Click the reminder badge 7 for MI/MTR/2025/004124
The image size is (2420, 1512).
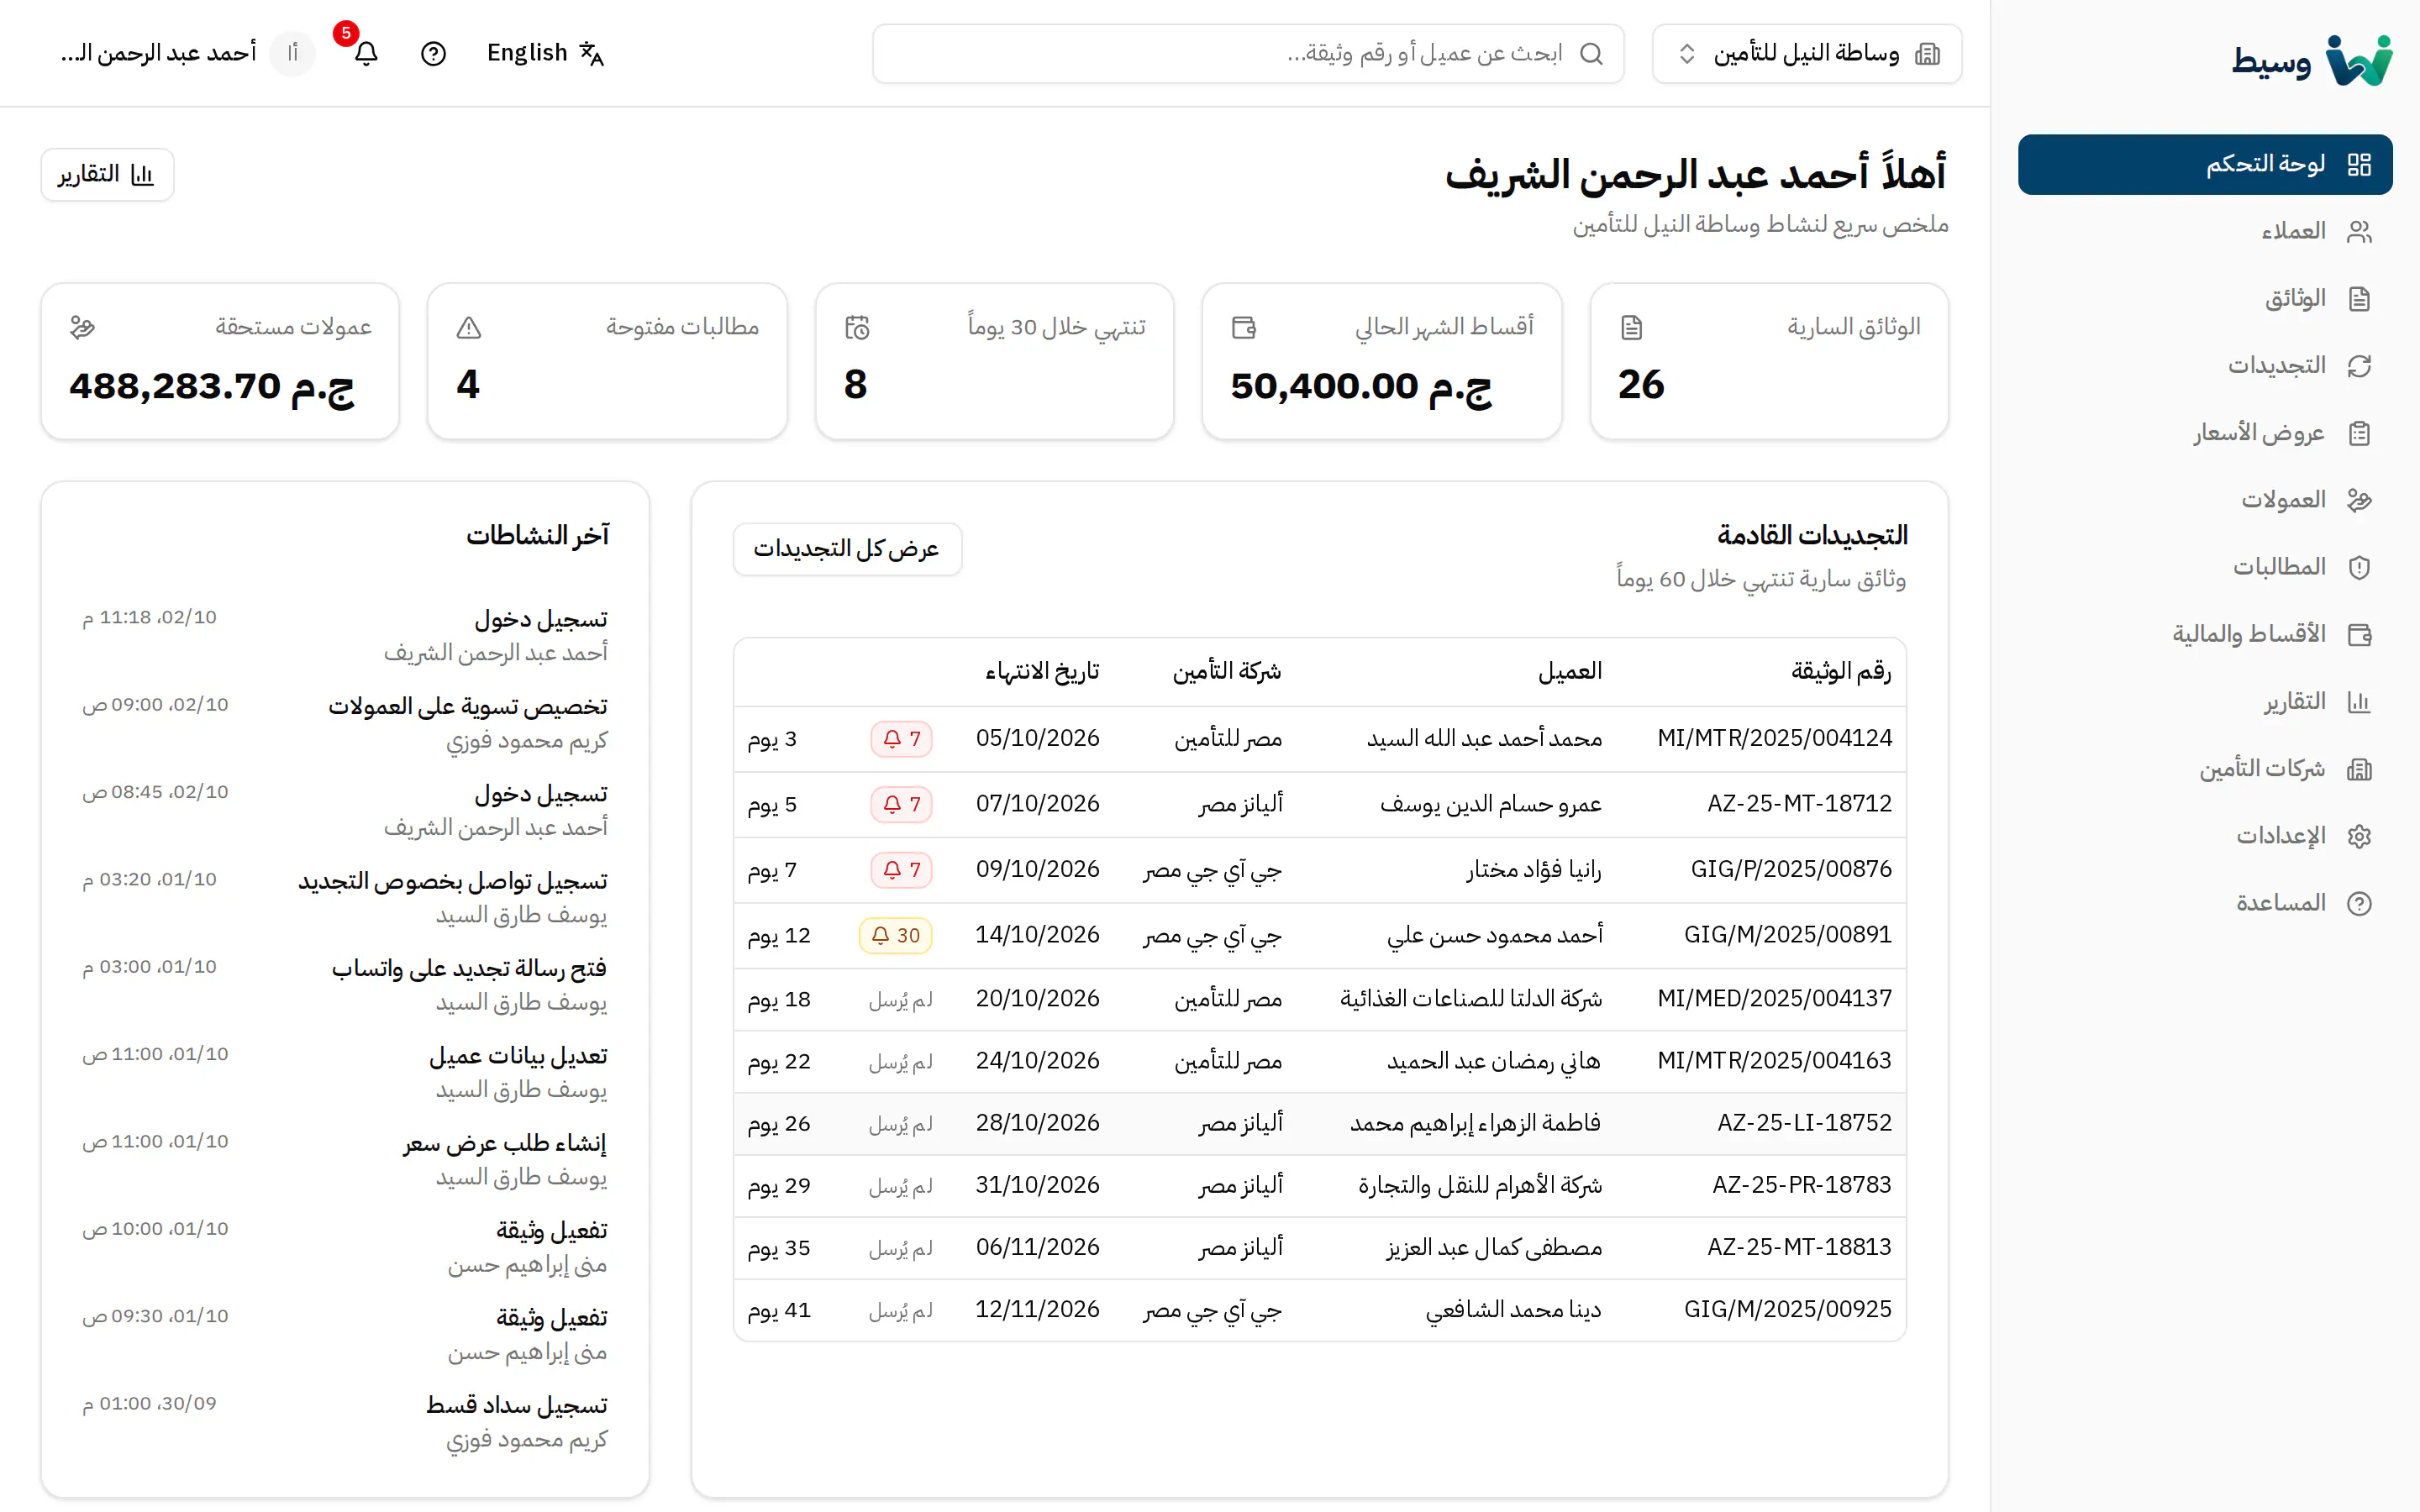[901, 739]
